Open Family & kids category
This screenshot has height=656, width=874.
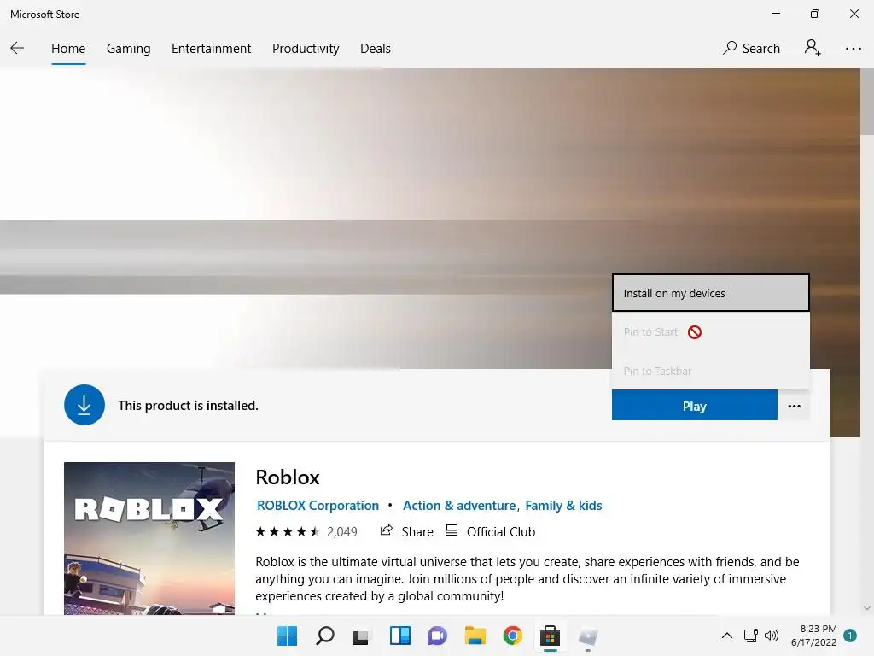tap(563, 506)
